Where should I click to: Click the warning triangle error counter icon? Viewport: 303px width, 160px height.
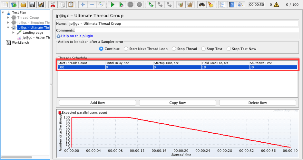point(276,5)
